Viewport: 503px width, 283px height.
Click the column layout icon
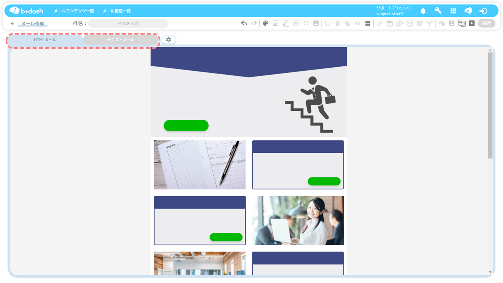(358, 23)
